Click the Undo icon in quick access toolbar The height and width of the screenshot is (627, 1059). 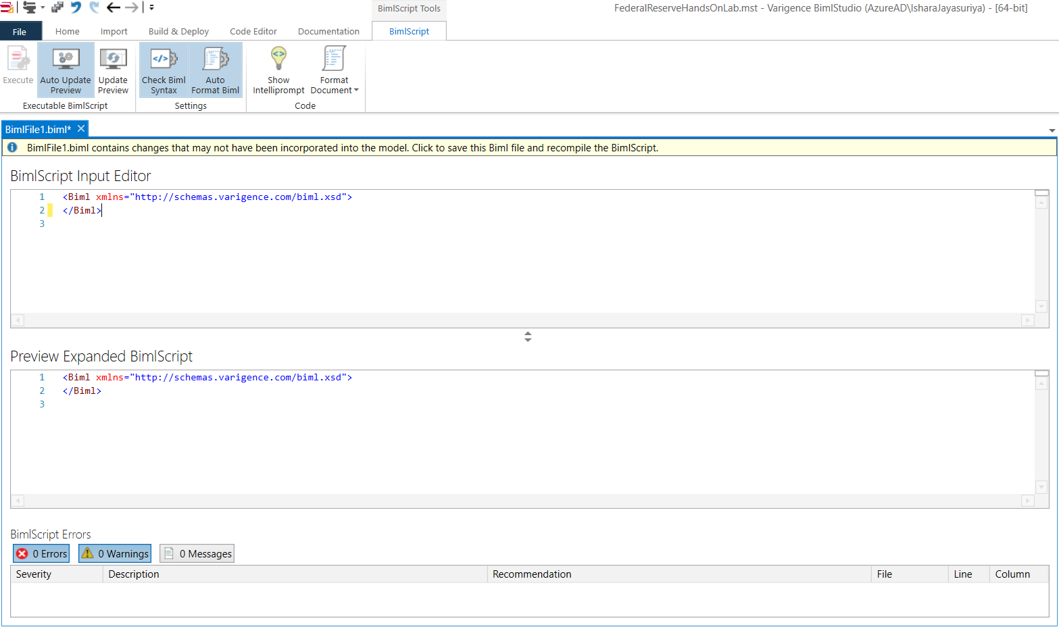[x=76, y=7]
